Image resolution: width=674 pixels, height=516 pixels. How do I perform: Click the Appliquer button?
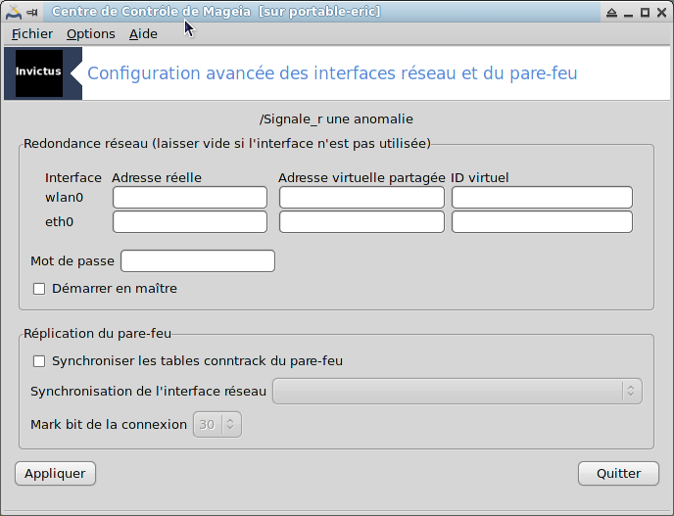pyautogui.click(x=56, y=474)
